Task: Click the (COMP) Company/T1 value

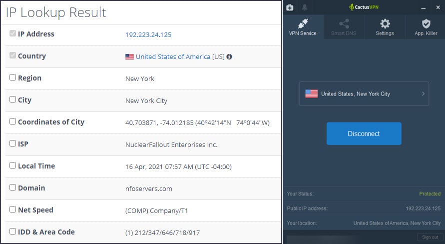Action: coord(157,211)
